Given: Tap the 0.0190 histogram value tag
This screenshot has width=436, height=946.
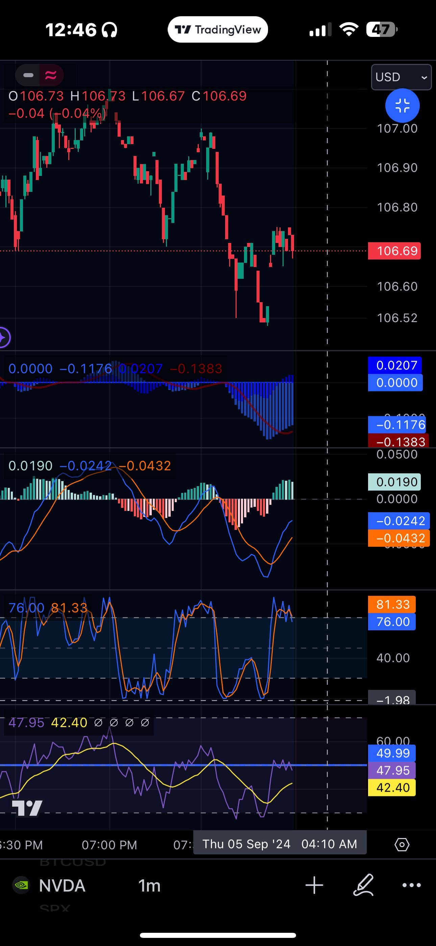Looking at the screenshot, I should click(394, 482).
